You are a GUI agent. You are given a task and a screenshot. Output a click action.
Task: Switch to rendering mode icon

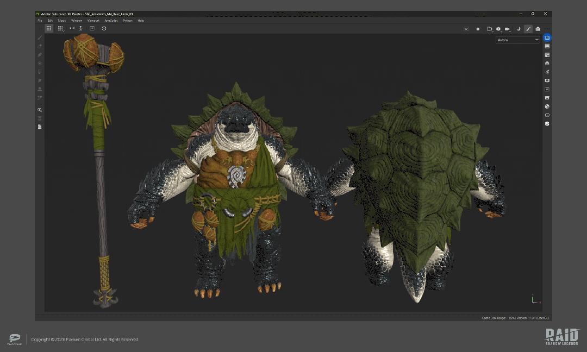click(519, 29)
